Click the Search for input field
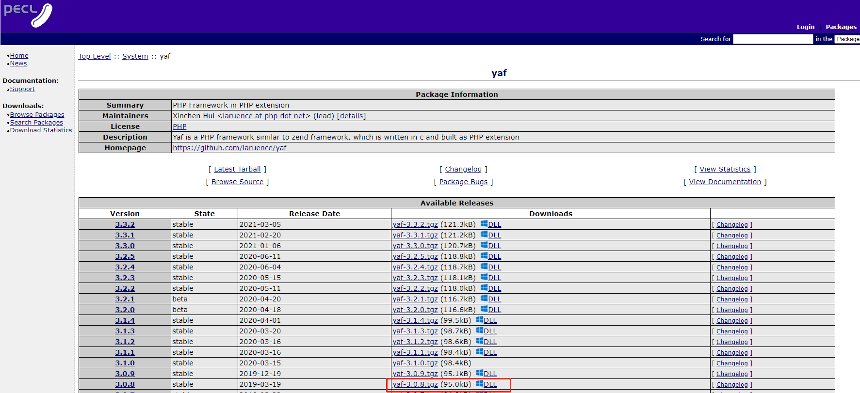The width and height of the screenshot is (860, 393). [x=773, y=39]
